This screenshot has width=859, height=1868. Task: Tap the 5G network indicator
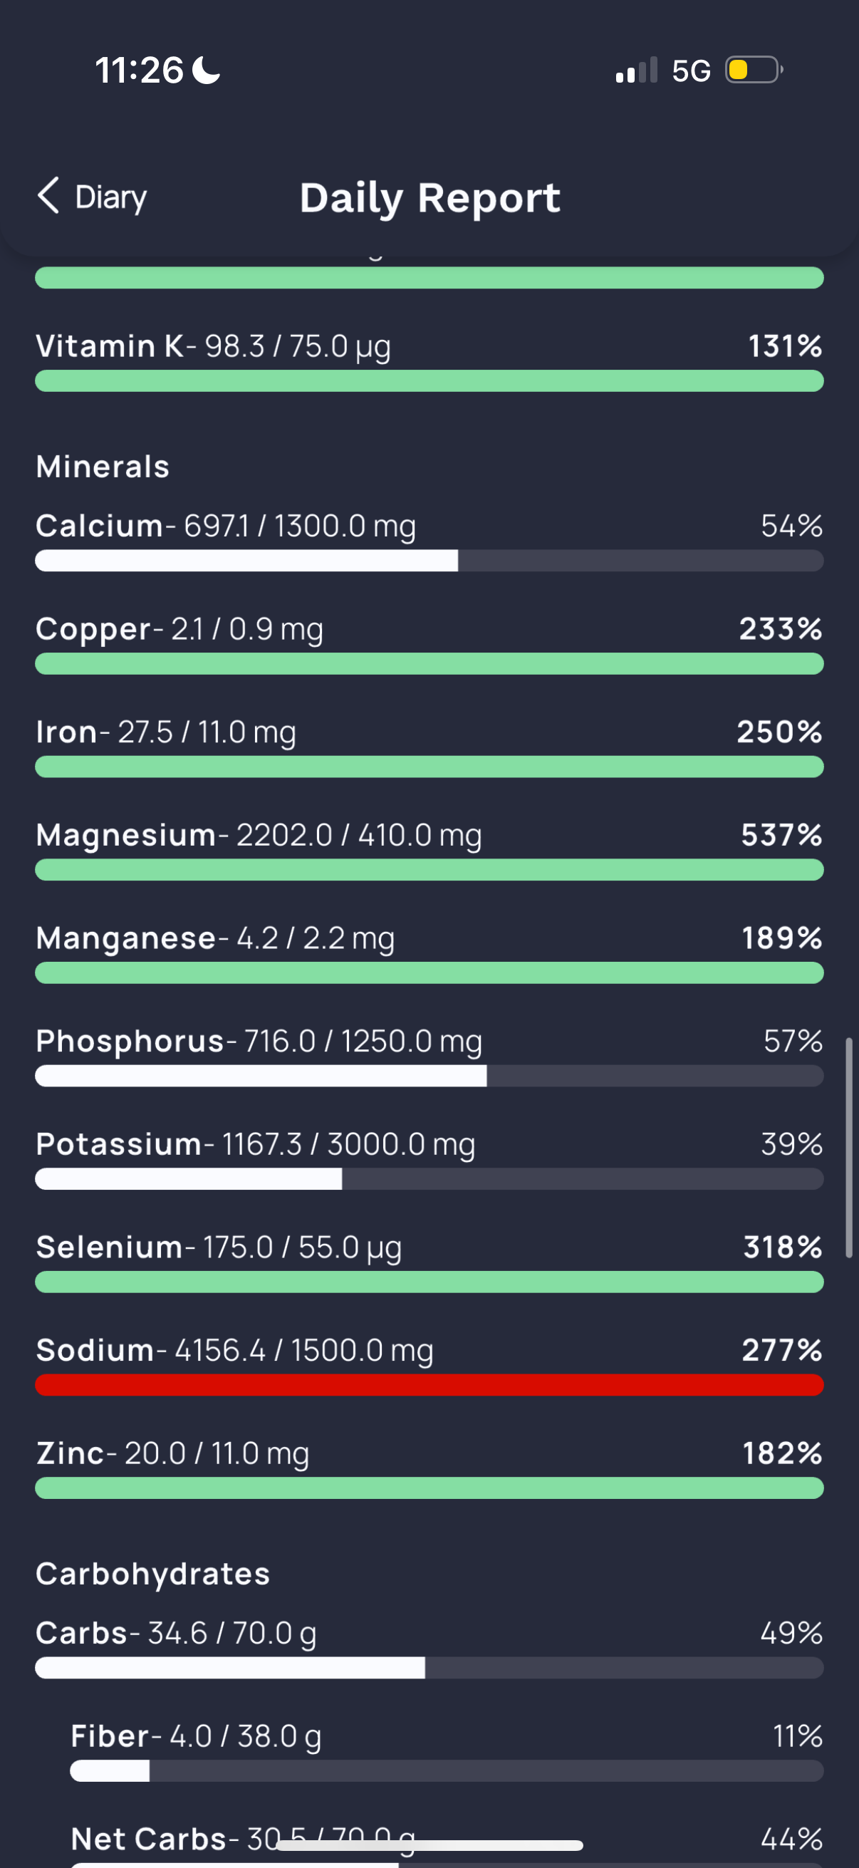coord(691,71)
